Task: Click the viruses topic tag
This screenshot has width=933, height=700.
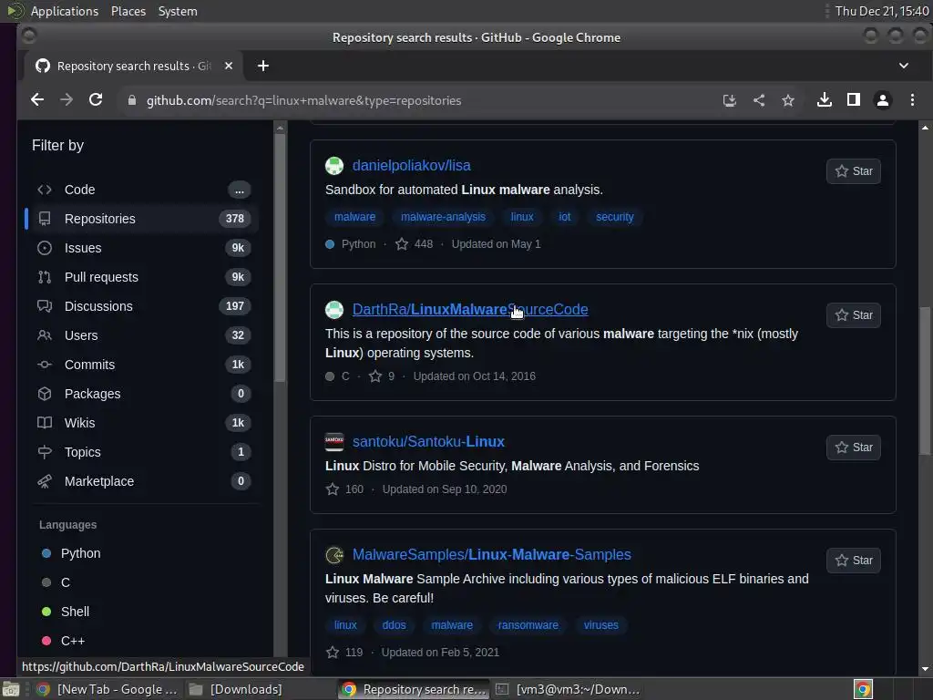Action: pyautogui.click(x=601, y=625)
